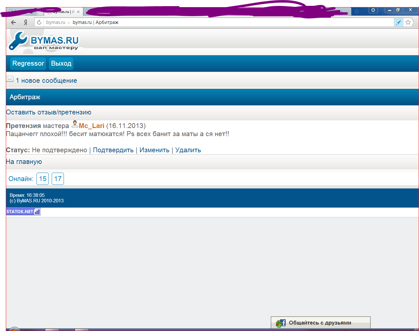Click "Оставить отзыв/претензию" link
This screenshot has height=331, width=419.
pos(49,112)
